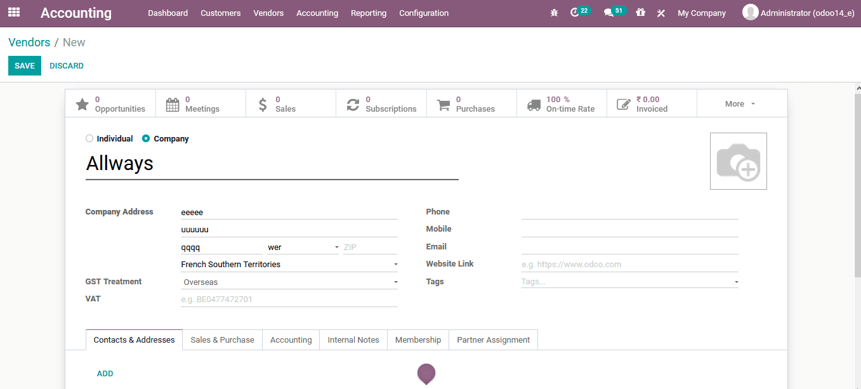This screenshot has height=389, width=861.
Task: Switch to Contacts & Addresses tab
Action: (x=134, y=340)
